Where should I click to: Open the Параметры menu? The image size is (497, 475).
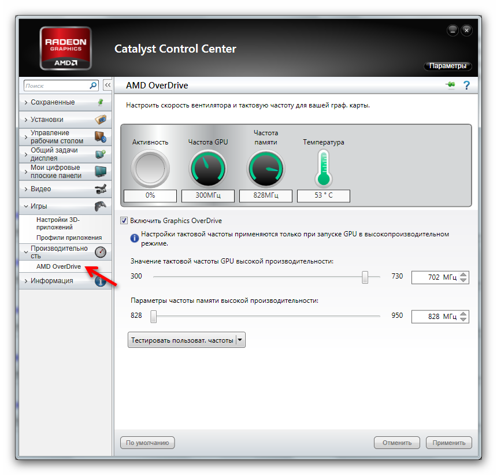[447, 66]
